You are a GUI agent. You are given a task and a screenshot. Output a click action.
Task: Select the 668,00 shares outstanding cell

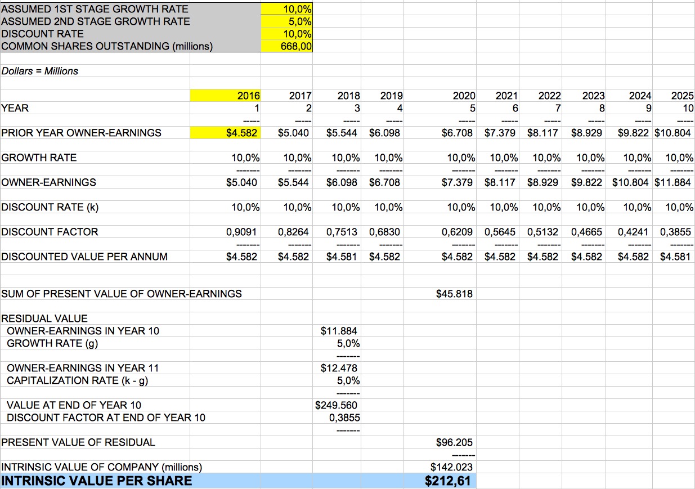287,46
